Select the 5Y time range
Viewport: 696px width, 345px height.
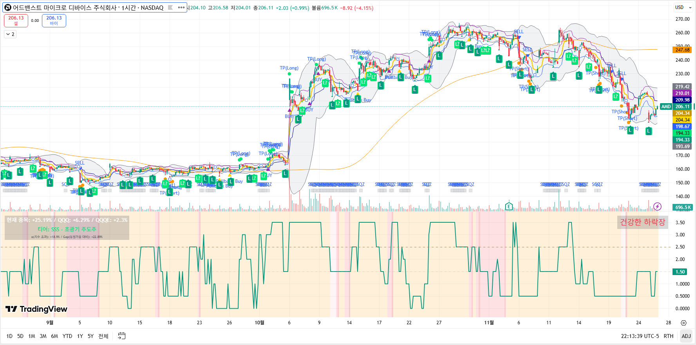click(90, 336)
